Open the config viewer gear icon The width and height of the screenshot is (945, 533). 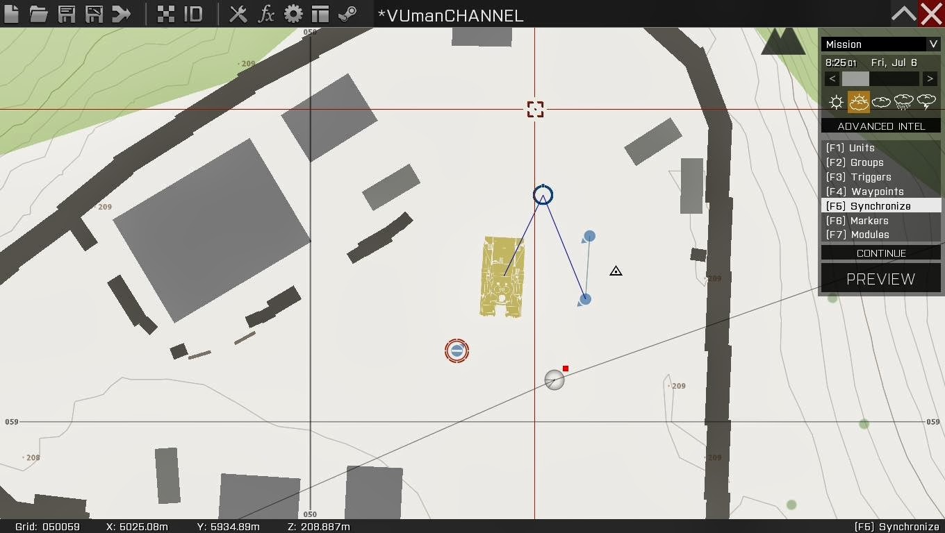pos(293,14)
